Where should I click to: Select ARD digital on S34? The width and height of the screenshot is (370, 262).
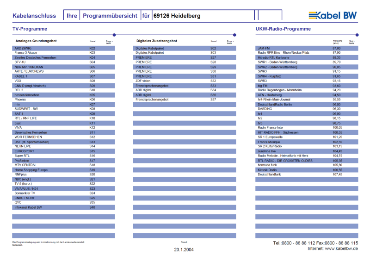pyautogui.click(x=185, y=90)
